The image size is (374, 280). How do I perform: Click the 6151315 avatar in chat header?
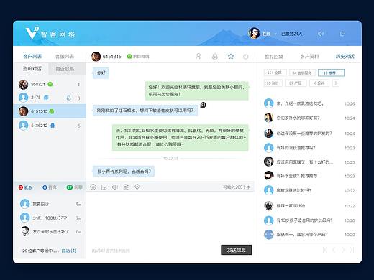click(x=96, y=57)
